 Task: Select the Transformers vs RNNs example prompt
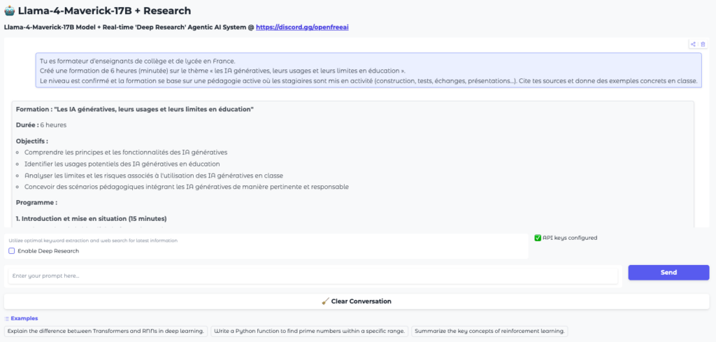click(x=106, y=331)
